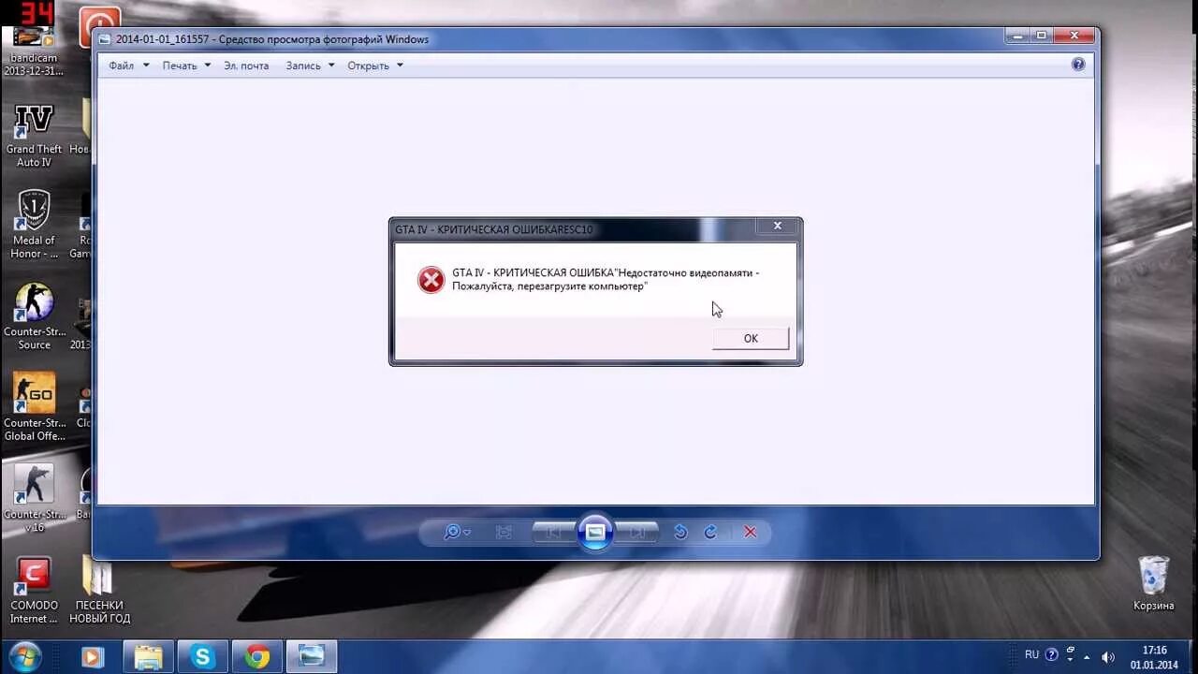
Task: Start the slide show with the center button
Action: pyautogui.click(x=595, y=532)
